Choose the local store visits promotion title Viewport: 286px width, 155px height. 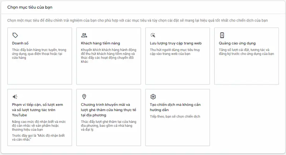[x=105, y=110]
